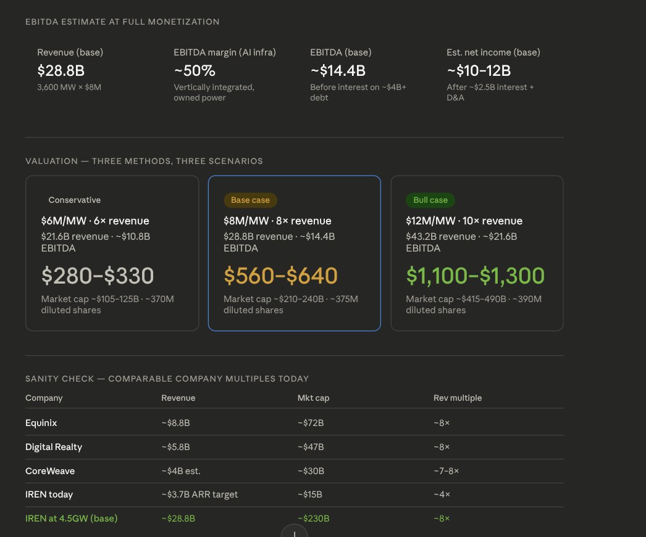Click the 'VALUATION — THREE METHODS, THREE SCENARIOS' heading
The image size is (646, 537).
pyautogui.click(x=144, y=161)
